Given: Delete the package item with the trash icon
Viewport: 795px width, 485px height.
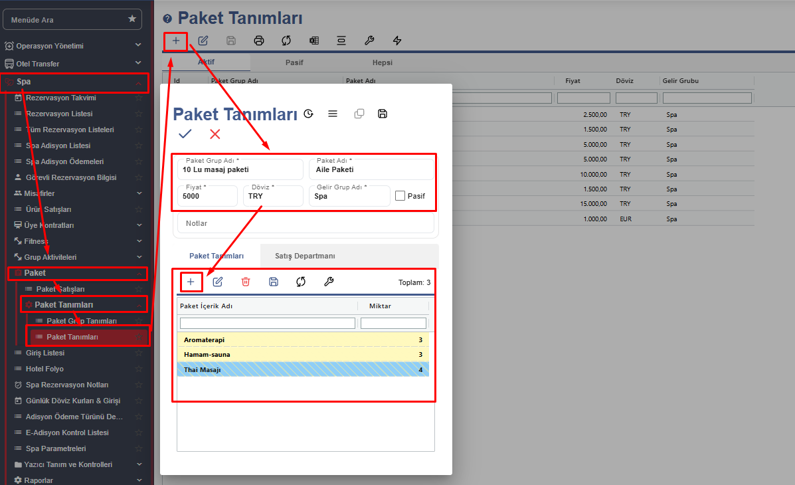Looking at the screenshot, I should tap(246, 282).
